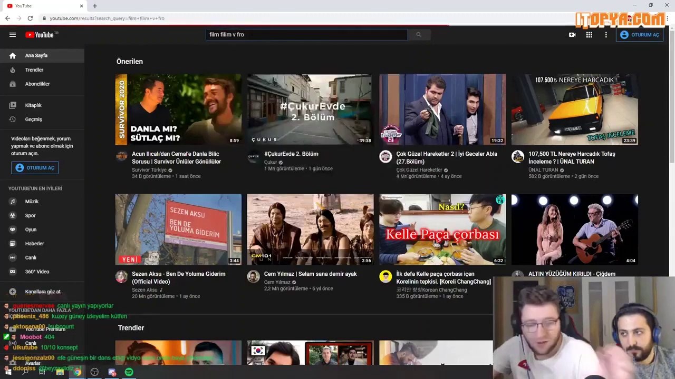Viewport: 675px width, 379px height.
Task: Open a new browser tab
Action: pyautogui.click(x=95, y=6)
